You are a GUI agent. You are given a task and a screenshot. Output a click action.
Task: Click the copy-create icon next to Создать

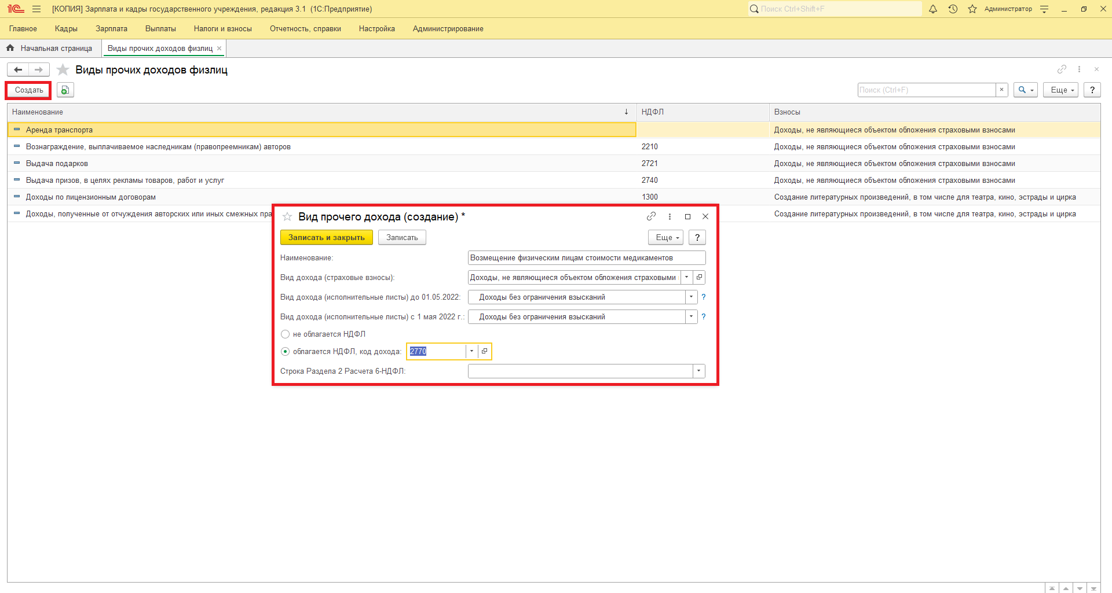pyautogui.click(x=65, y=90)
